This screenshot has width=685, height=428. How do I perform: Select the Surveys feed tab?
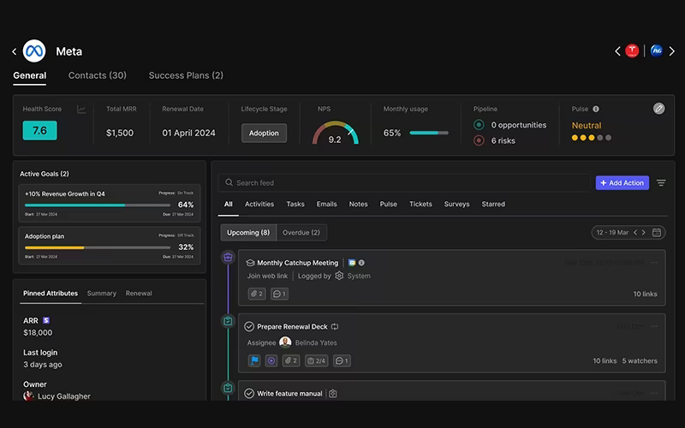(457, 204)
